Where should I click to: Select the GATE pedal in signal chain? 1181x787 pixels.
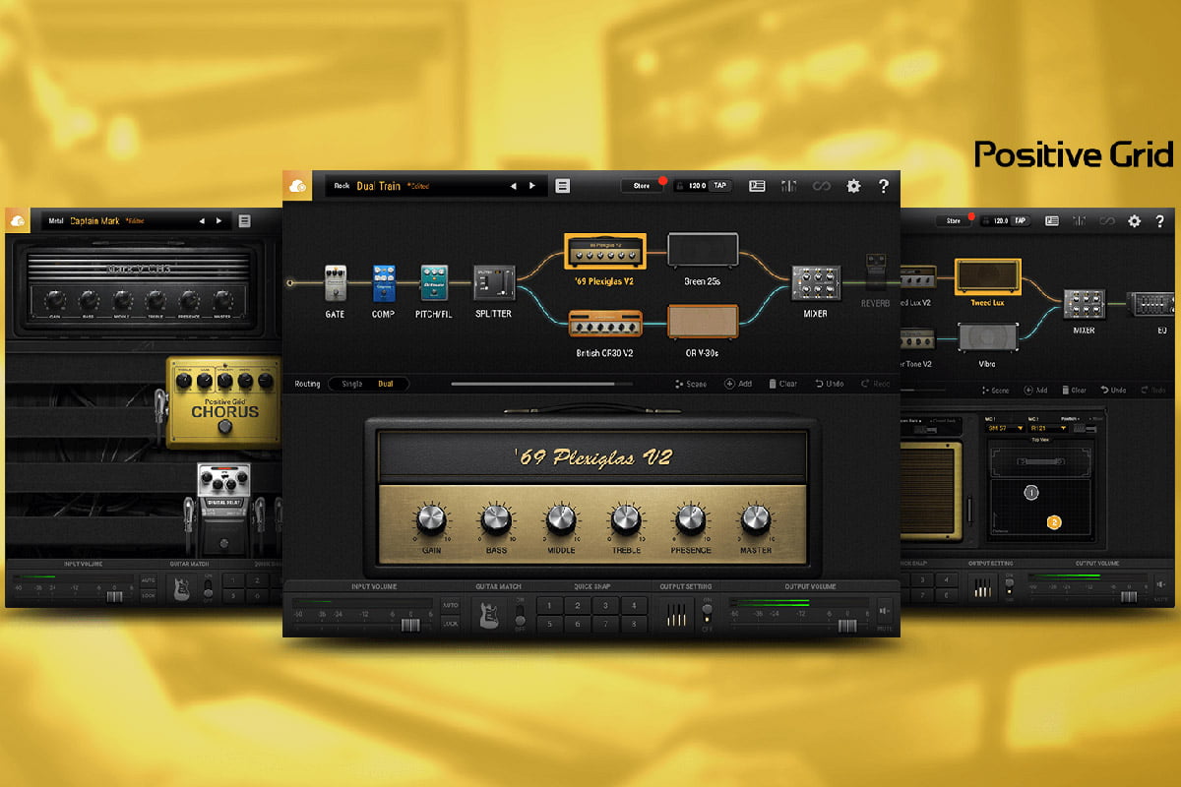click(x=336, y=282)
